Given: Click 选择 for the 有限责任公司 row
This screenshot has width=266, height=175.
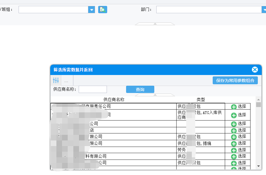Looking at the screenshot, I should coord(239,106).
